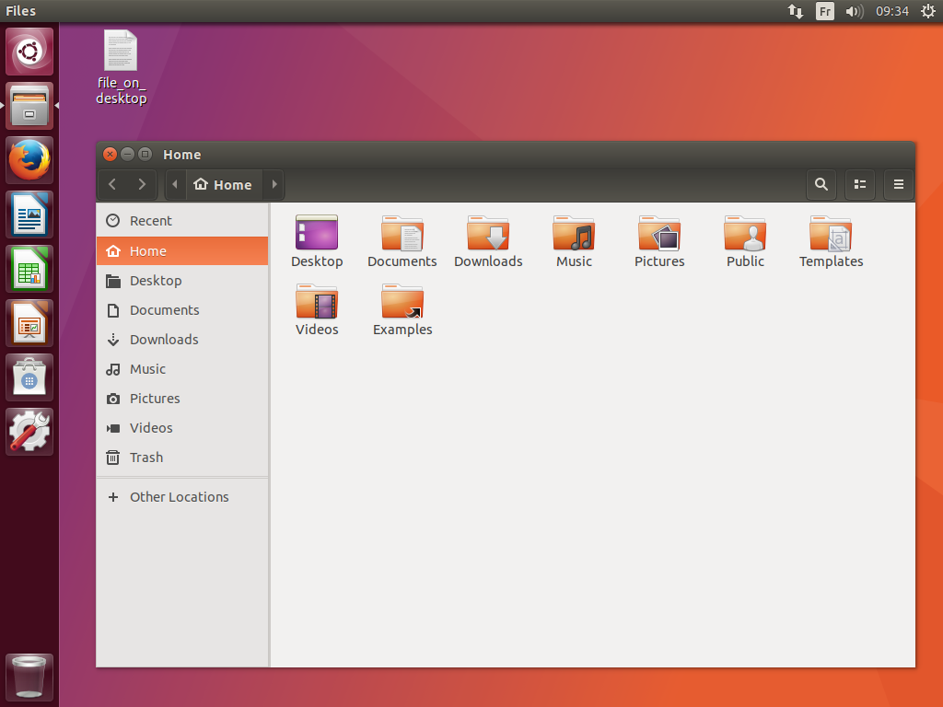This screenshot has height=707, width=943.
Task: Select the Templates folder icon
Action: point(832,233)
